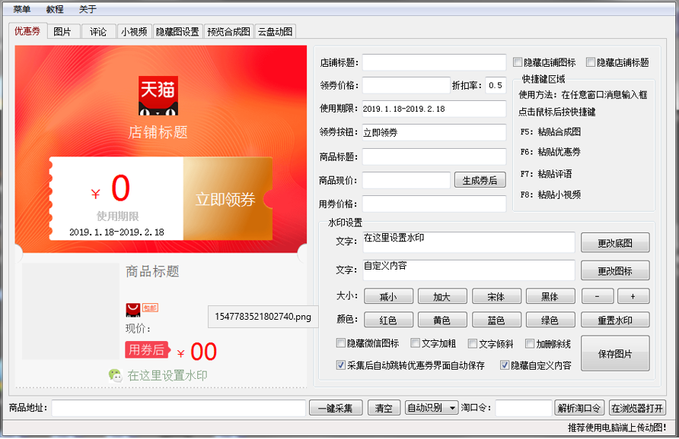Click the 保存图片 button
This screenshot has height=439, width=679.
[x=615, y=353]
